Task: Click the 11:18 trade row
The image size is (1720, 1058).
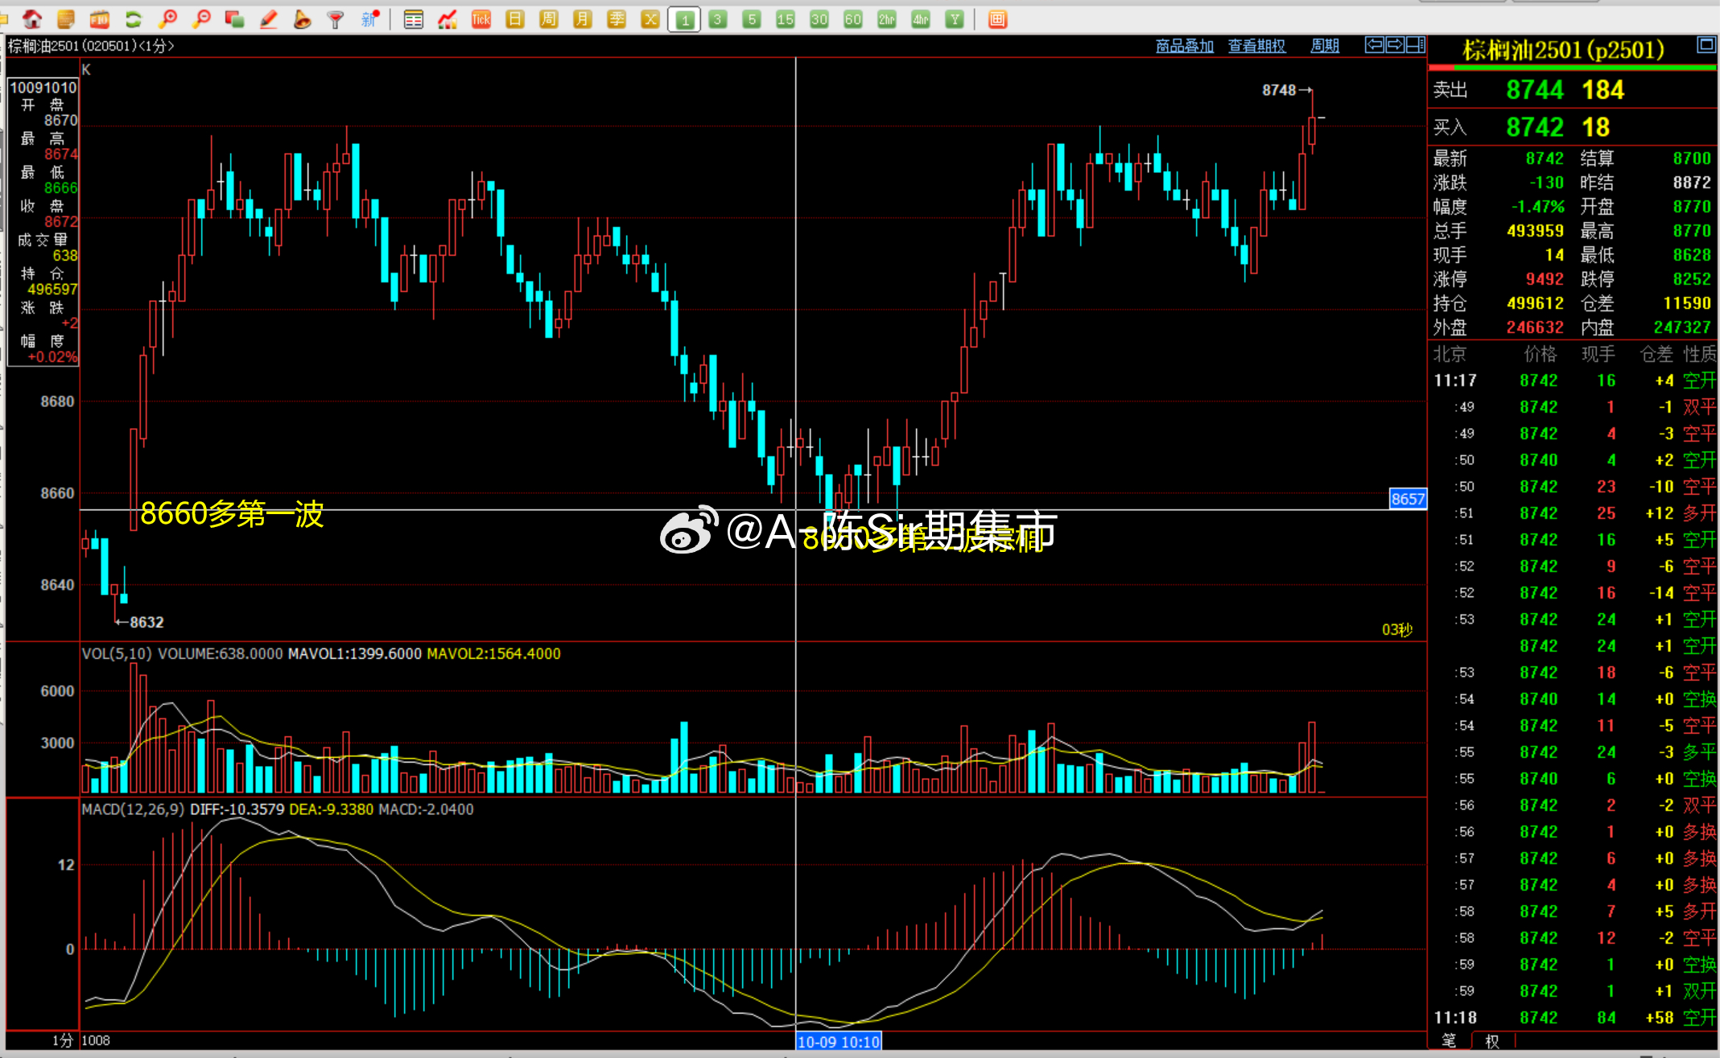Action: (x=1574, y=1018)
